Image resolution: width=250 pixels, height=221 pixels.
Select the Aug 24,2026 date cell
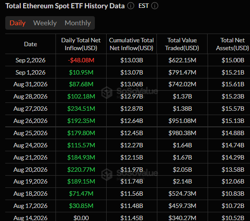(31, 145)
